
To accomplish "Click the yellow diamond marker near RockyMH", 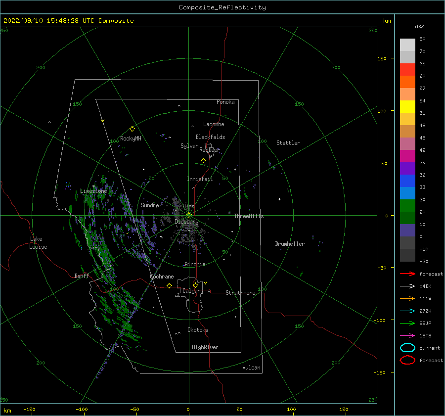I will (x=132, y=129).
